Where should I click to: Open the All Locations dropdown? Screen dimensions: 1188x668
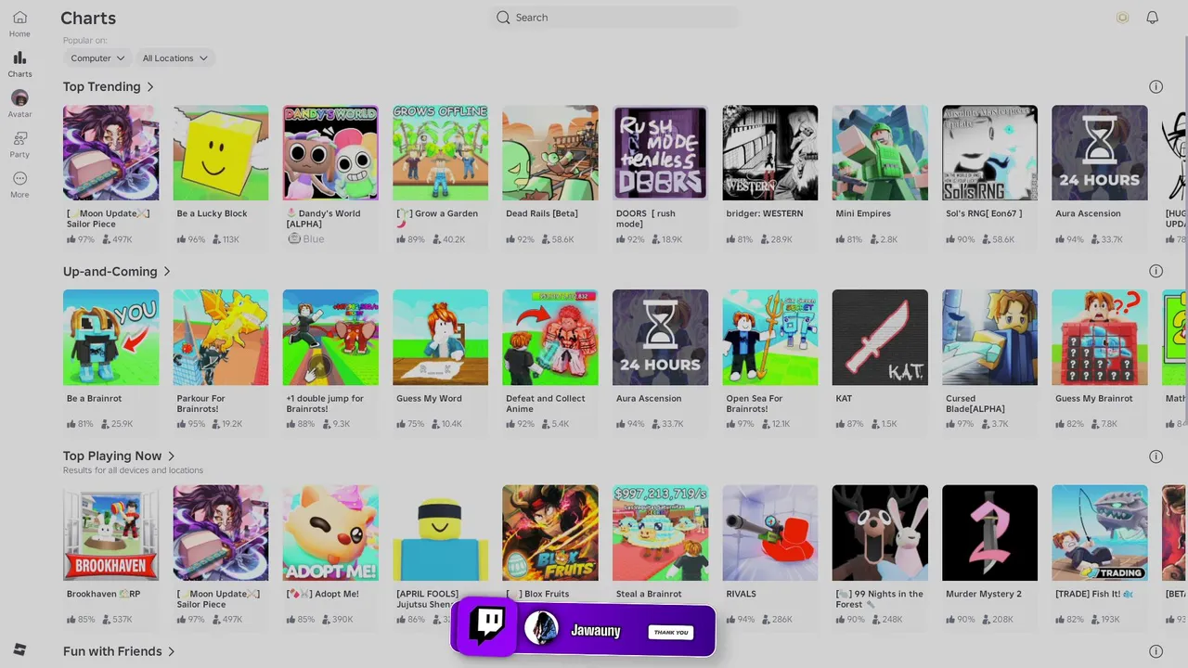(174, 58)
